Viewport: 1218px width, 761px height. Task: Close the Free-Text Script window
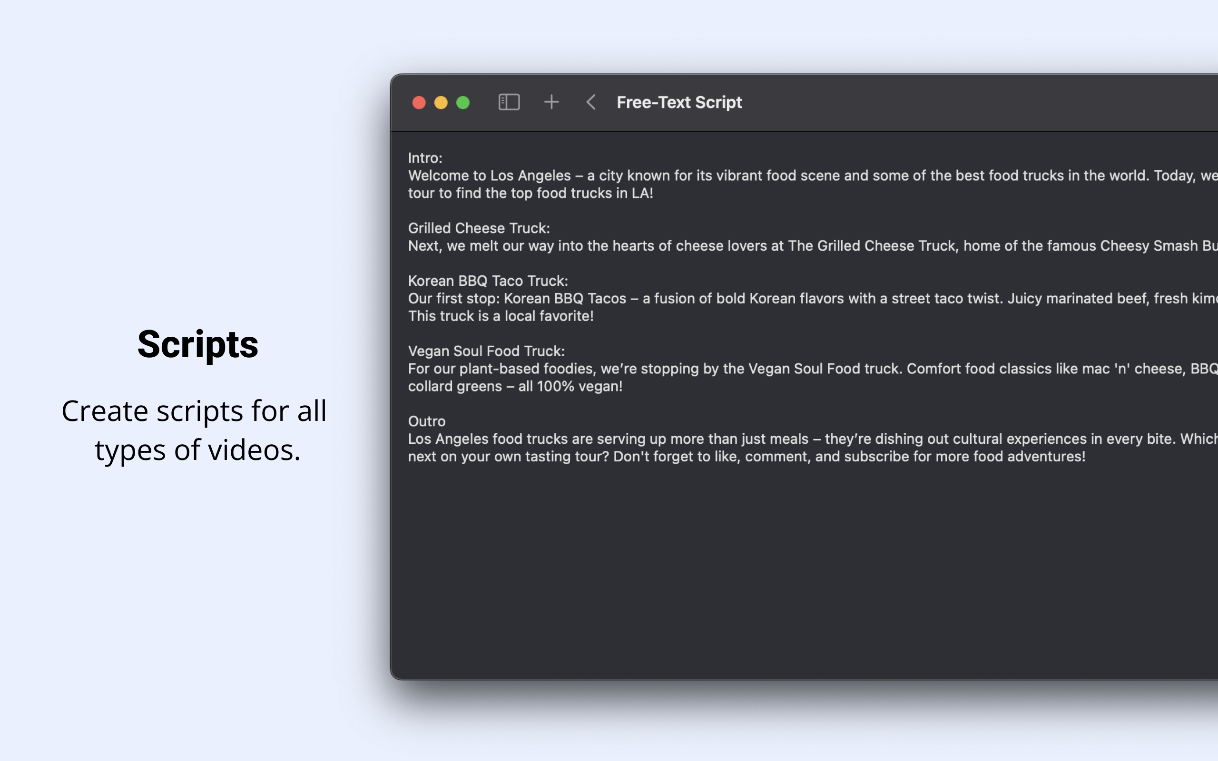419,103
